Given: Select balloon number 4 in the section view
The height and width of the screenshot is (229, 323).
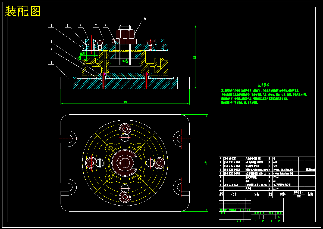Looking at the screenshot, I should point(51,26).
